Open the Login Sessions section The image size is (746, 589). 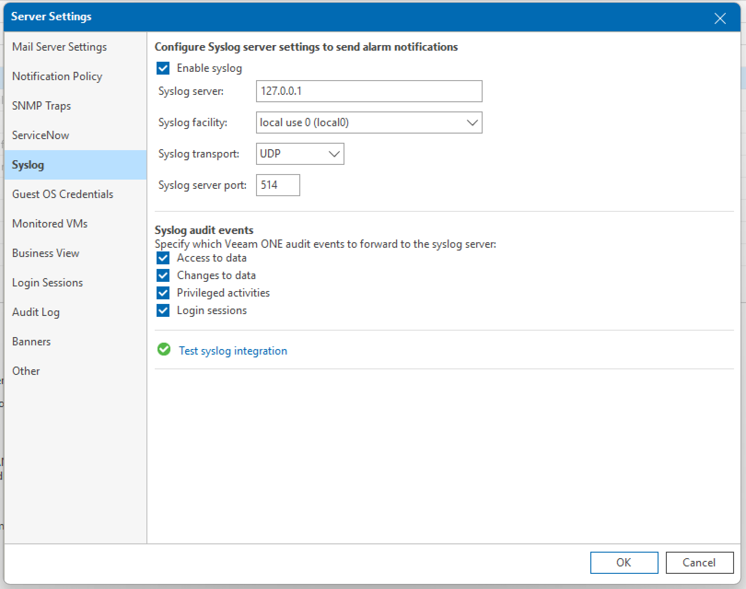pos(47,282)
